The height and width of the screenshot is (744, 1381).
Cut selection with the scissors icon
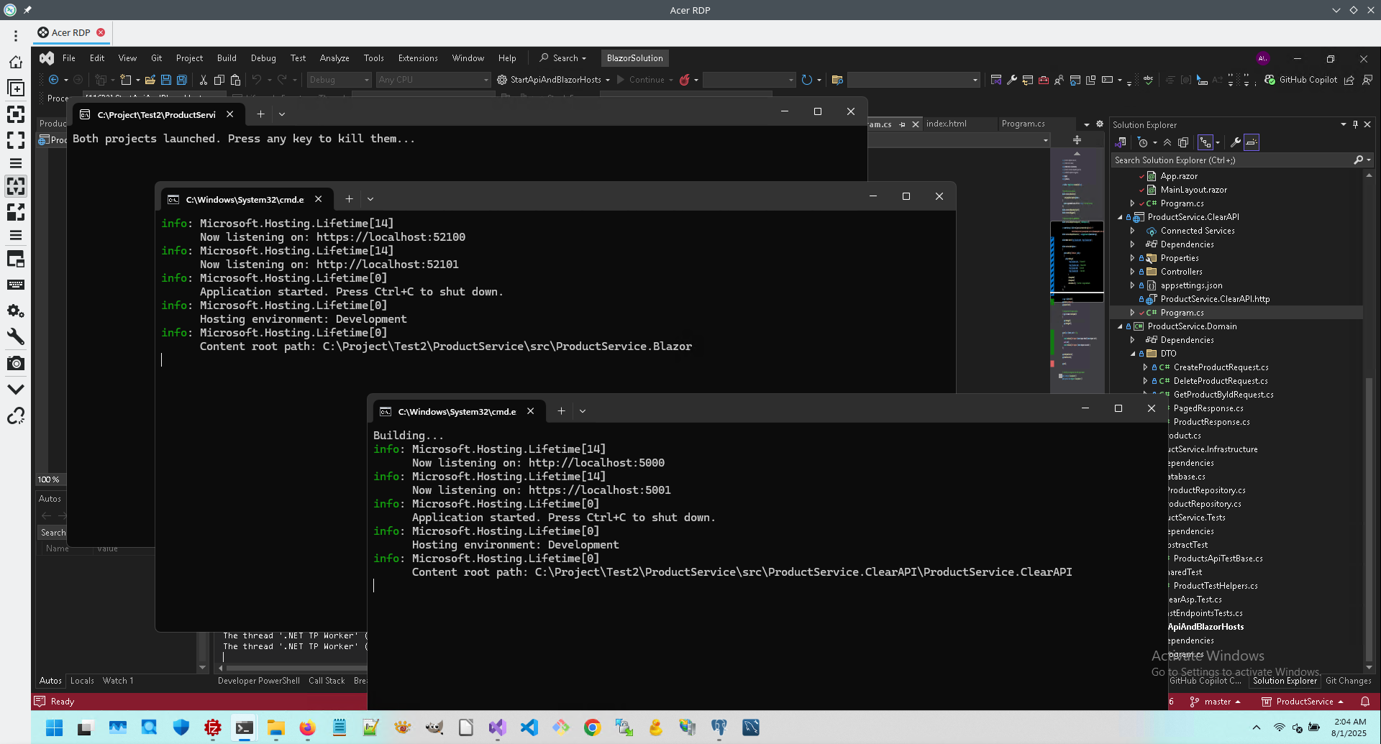[x=204, y=80]
